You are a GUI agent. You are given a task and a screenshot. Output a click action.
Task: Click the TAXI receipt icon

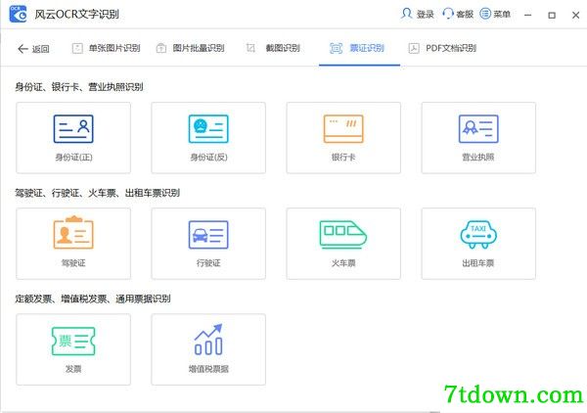pos(478,235)
